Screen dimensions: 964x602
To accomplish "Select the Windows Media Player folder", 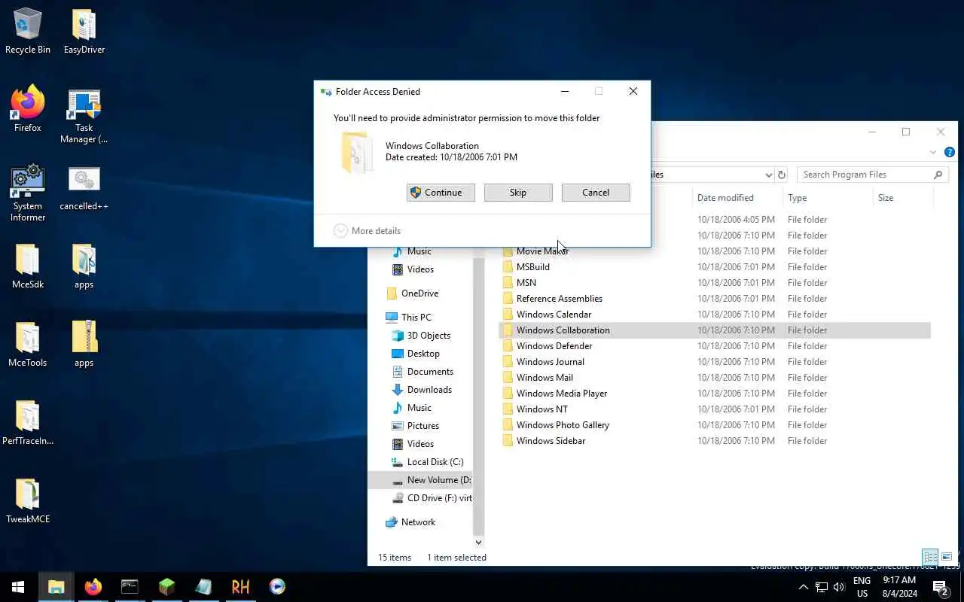I will tap(562, 394).
